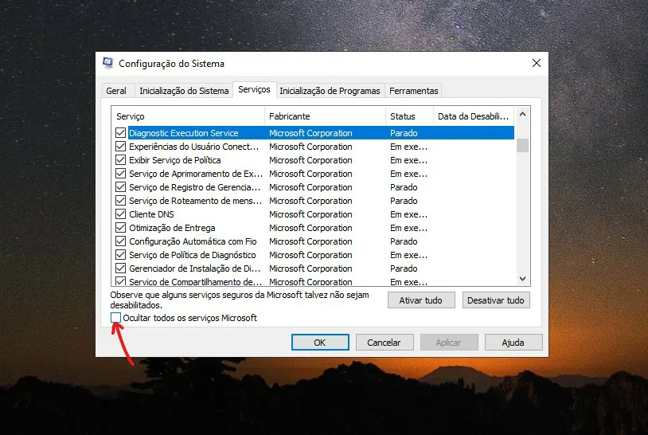Switch to the Geral tab

pos(116,91)
